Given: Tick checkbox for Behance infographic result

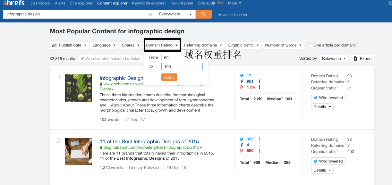Looking at the screenshot, I should tap(58, 77).
